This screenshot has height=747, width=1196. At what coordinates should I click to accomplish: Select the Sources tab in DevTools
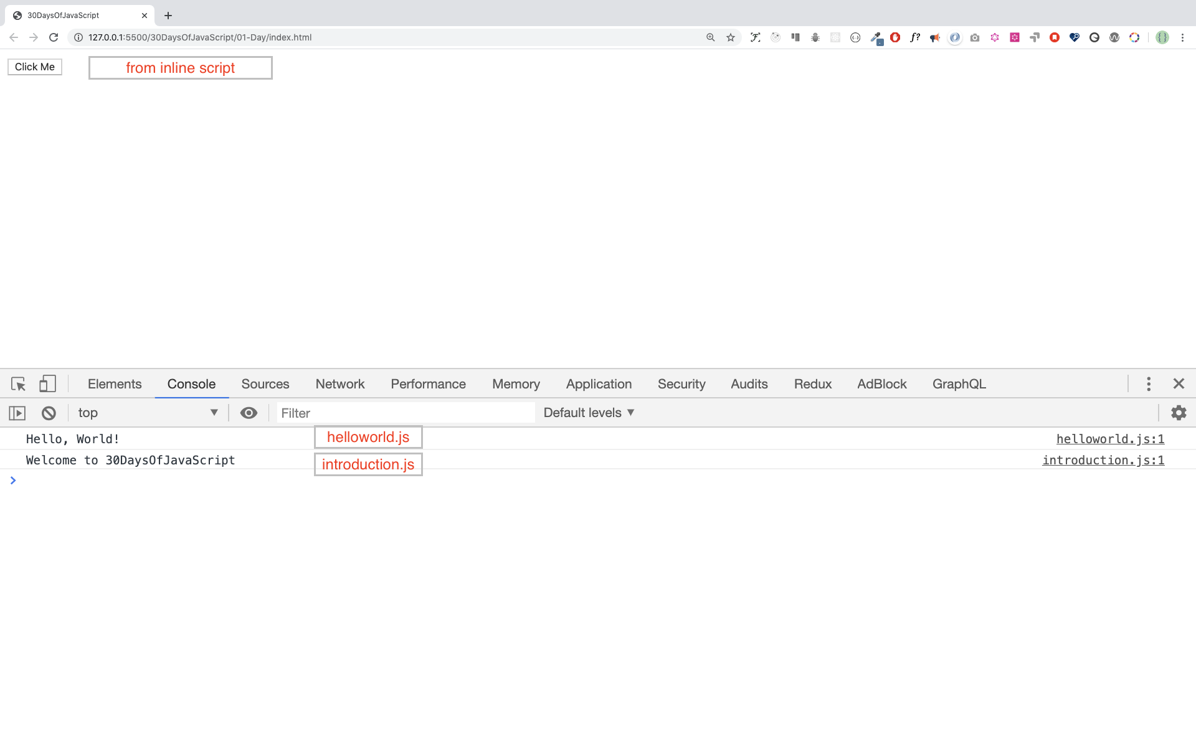click(x=265, y=384)
